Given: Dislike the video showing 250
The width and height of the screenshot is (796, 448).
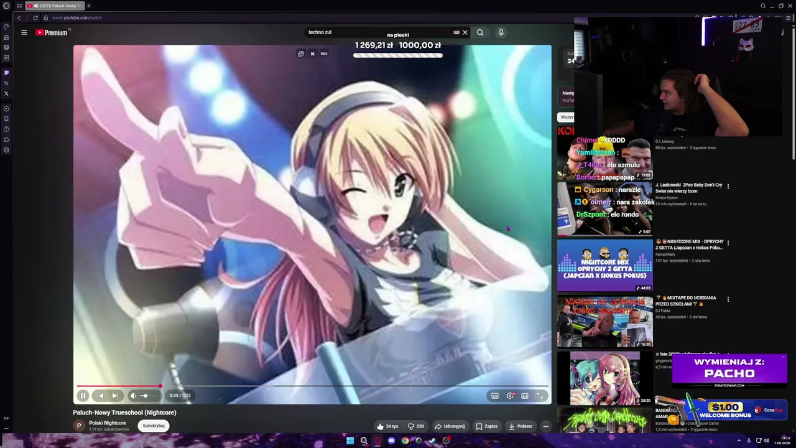Looking at the screenshot, I should 416,426.
